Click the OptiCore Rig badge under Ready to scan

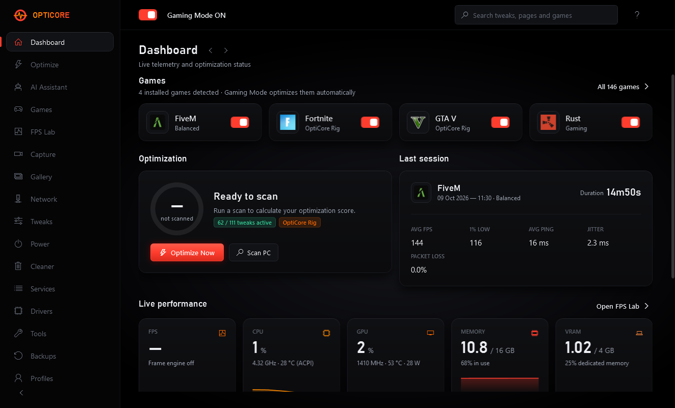tap(300, 223)
